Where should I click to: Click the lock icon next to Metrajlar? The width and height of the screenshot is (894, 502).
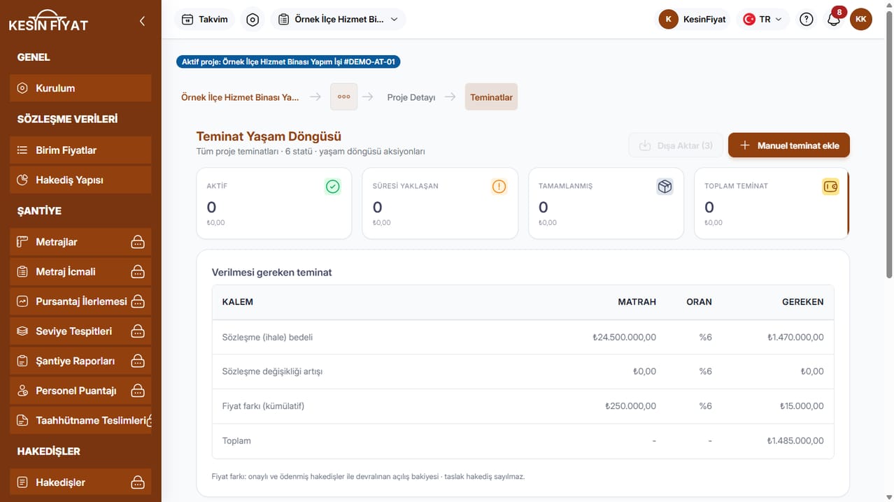click(x=138, y=242)
